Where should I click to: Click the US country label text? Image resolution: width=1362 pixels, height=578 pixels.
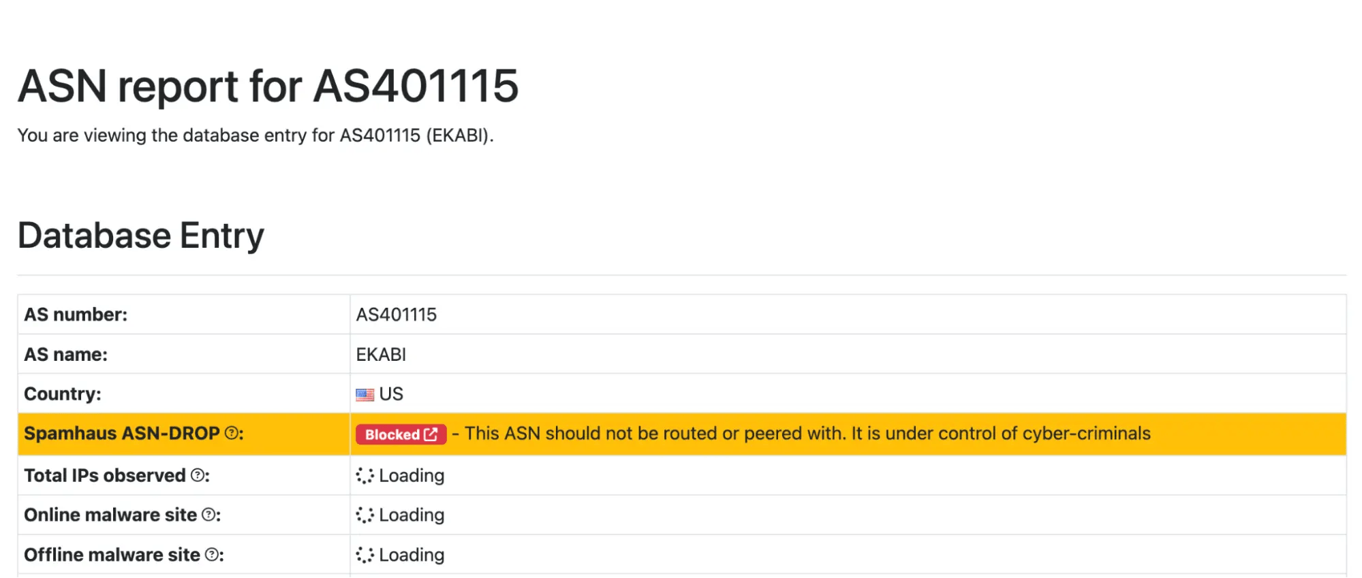[x=392, y=394]
